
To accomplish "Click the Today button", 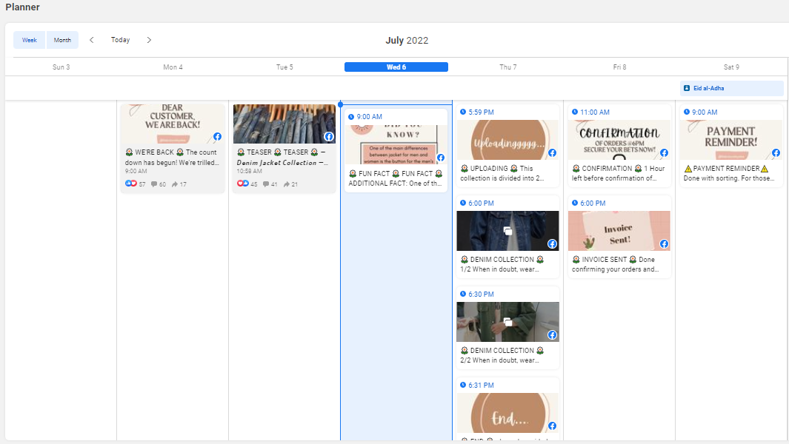I will [x=120, y=40].
